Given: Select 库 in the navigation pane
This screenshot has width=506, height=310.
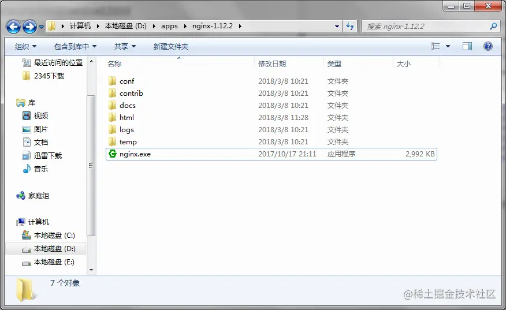Looking at the screenshot, I should pos(31,103).
